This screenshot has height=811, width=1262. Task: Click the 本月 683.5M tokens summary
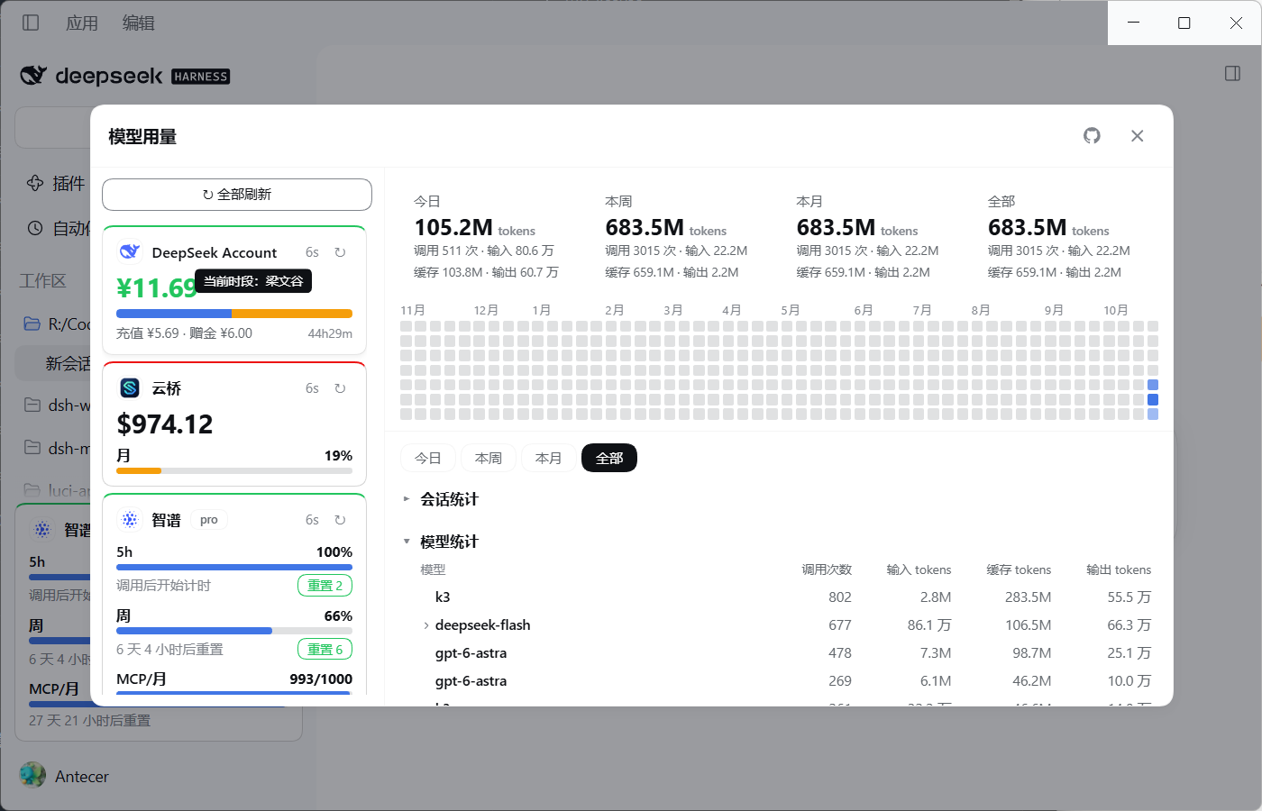pyautogui.click(x=867, y=236)
